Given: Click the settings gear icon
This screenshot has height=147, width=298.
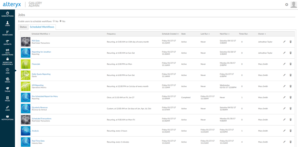Looking at the screenshot, I should coord(287,4).
